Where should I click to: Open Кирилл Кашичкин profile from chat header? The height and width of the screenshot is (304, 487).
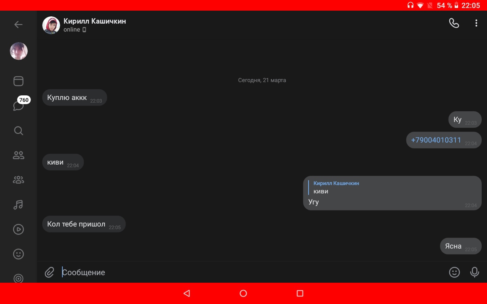[x=94, y=21]
